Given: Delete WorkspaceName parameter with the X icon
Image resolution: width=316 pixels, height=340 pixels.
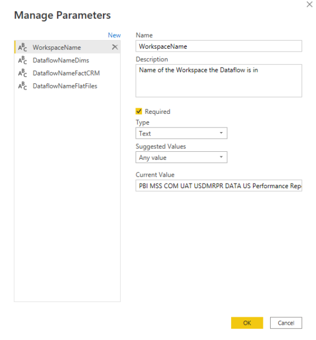Looking at the screenshot, I should point(115,47).
